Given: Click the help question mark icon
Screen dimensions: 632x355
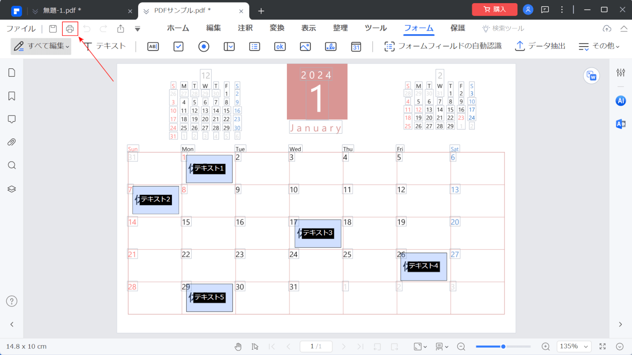Looking at the screenshot, I should click(x=12, y=301).
